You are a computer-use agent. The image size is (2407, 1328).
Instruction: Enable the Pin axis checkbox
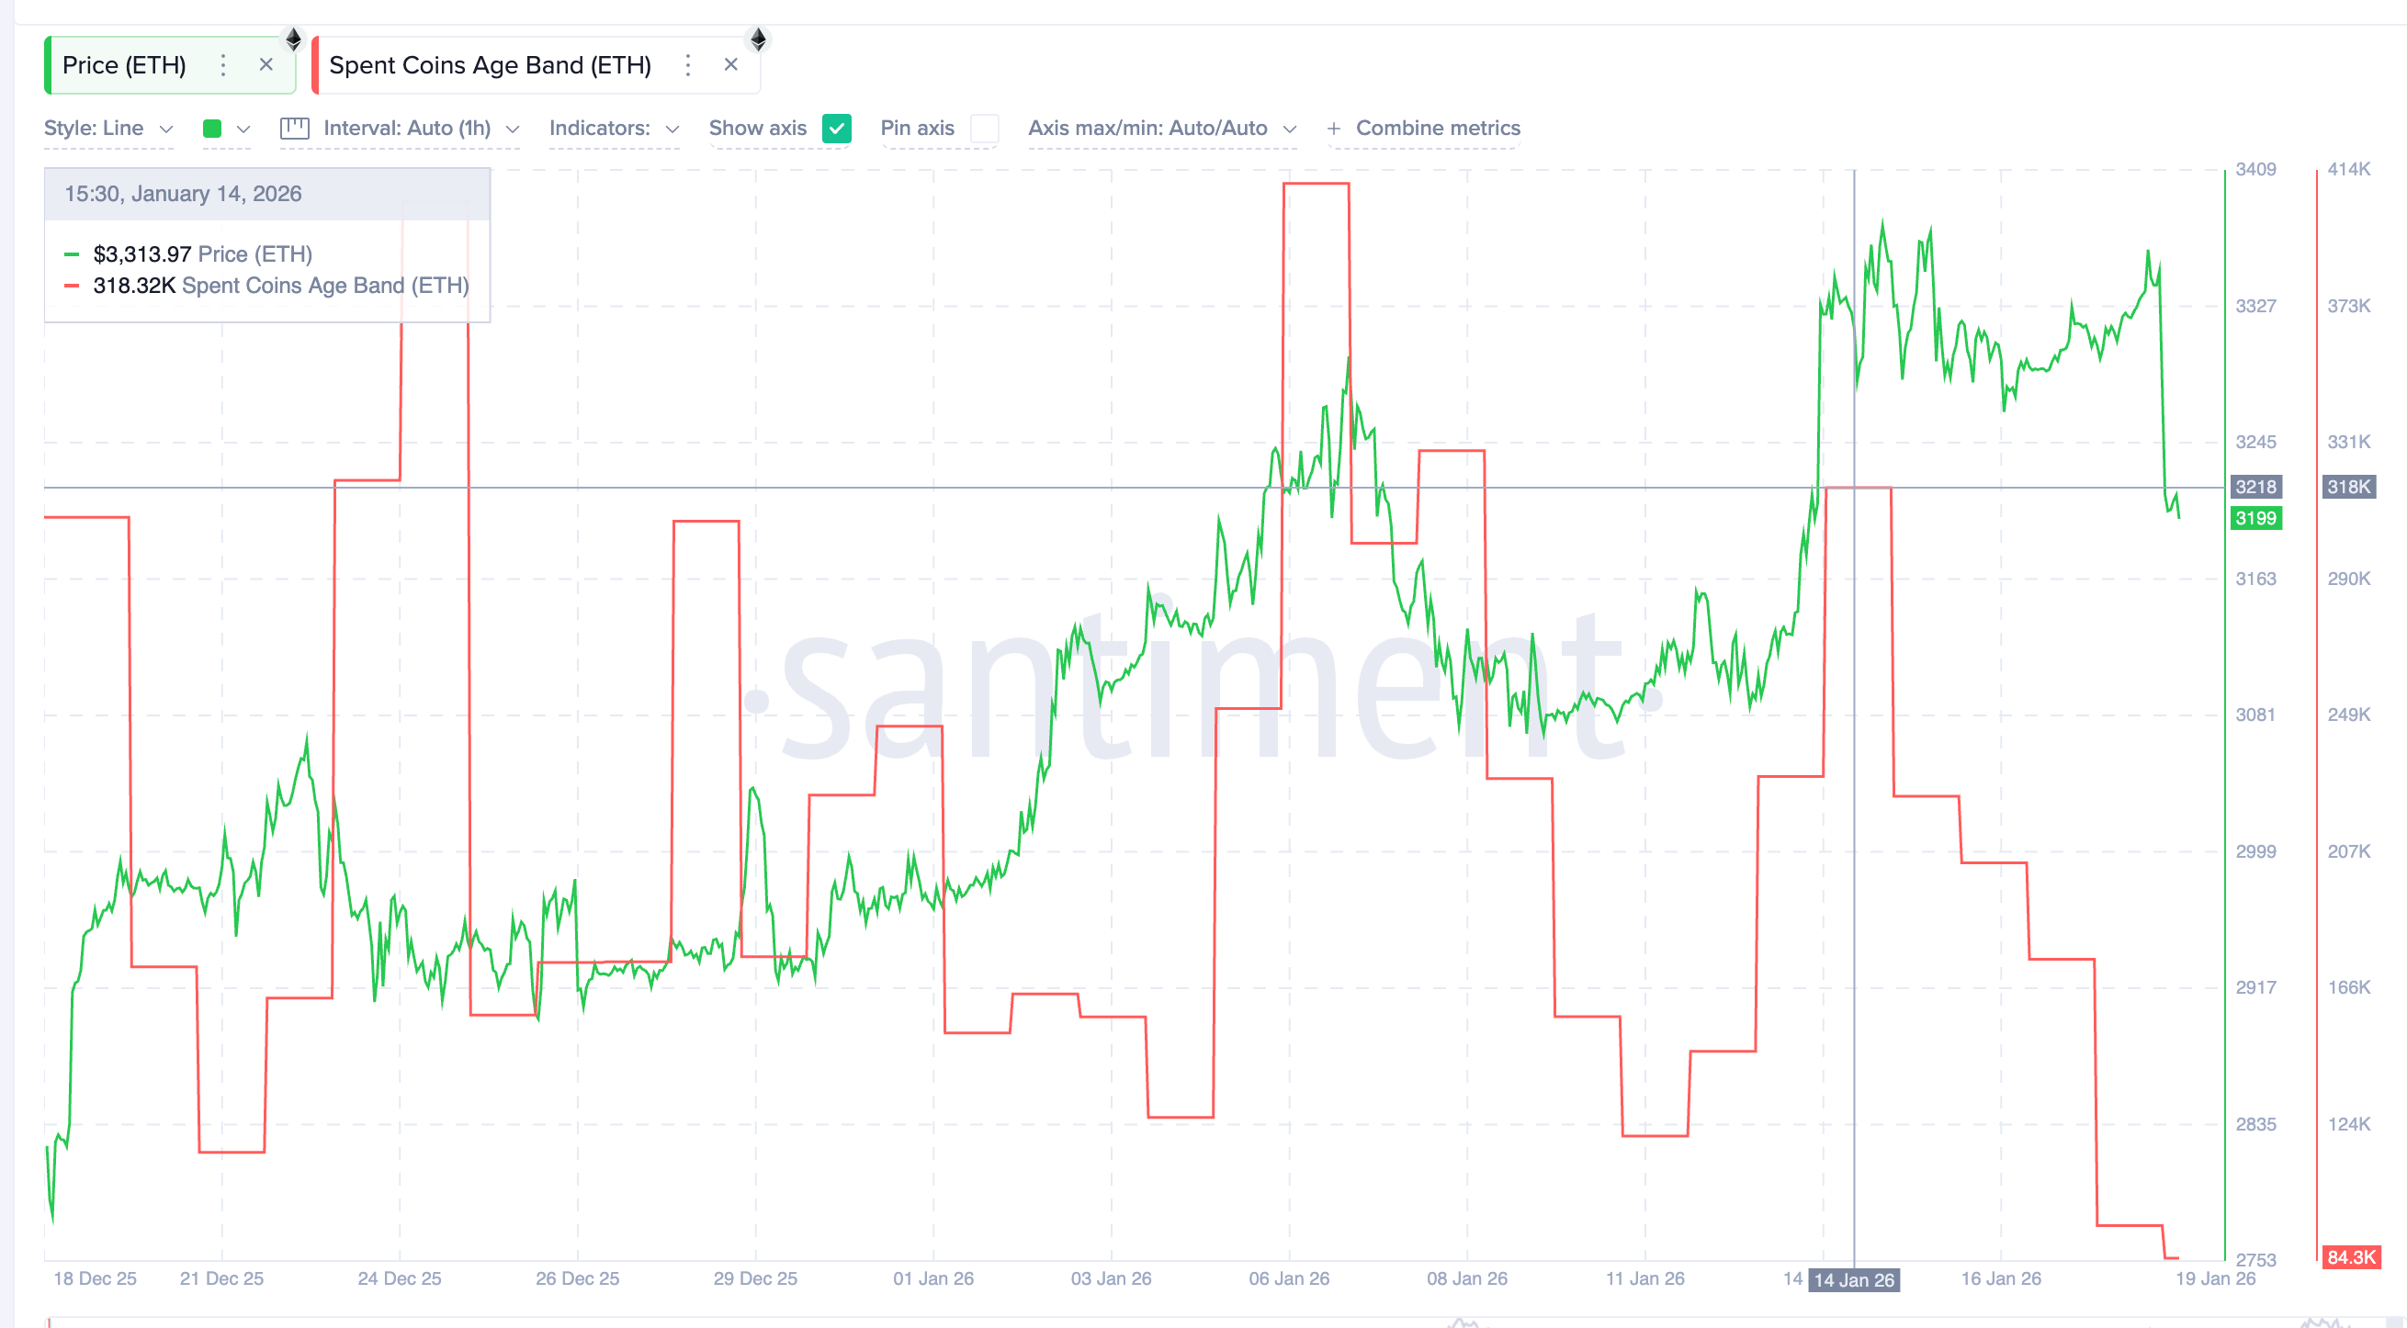click(984, 128)
